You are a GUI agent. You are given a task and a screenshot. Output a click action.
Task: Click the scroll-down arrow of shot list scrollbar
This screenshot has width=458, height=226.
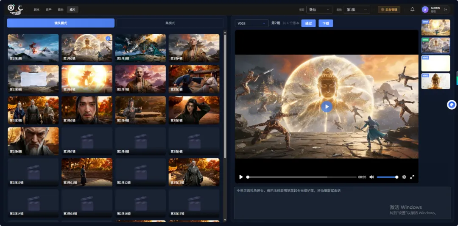(x=225, y=220)
